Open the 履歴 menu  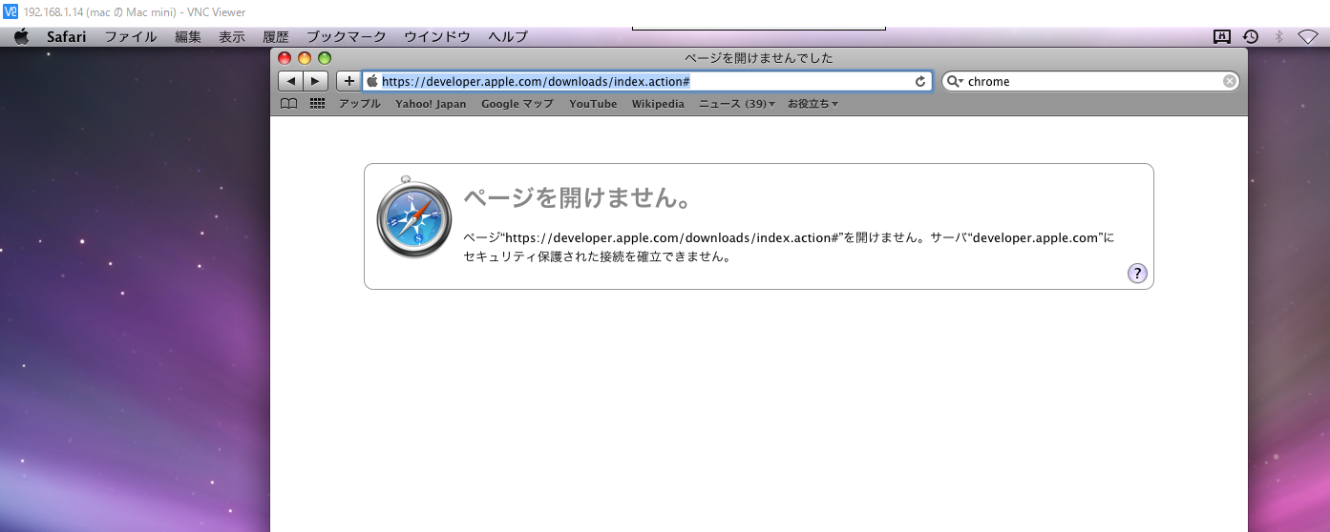pyautogui.click(x=276, y=37)
